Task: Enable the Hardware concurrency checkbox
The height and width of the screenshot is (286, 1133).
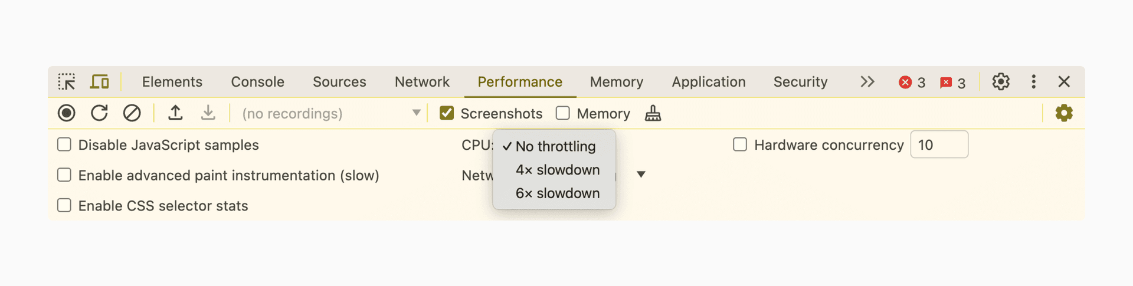Action: [740, 144]
